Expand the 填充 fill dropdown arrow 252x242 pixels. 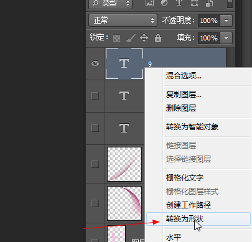click(226, 38)
